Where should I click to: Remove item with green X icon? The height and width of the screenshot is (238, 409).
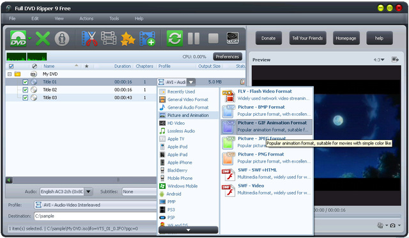[43, 38]
